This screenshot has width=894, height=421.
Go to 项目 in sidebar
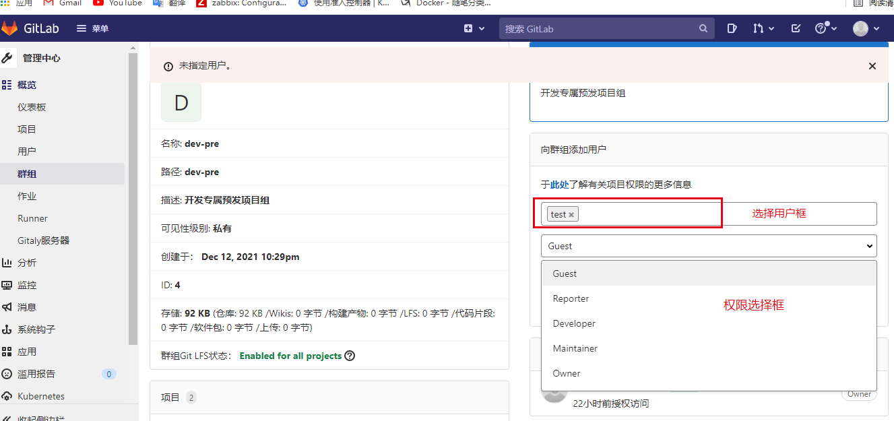[27, 129]
